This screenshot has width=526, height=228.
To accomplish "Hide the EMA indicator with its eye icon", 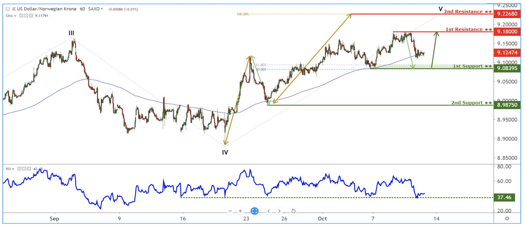I will point(21,15).
